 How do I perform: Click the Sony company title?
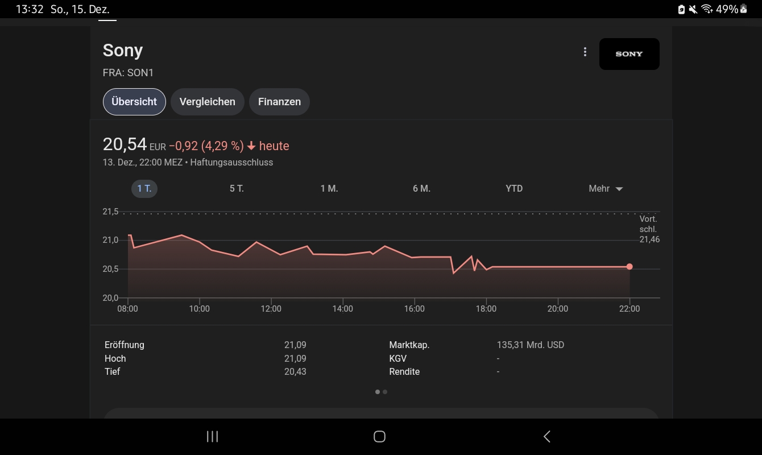(x=123, y=50)
